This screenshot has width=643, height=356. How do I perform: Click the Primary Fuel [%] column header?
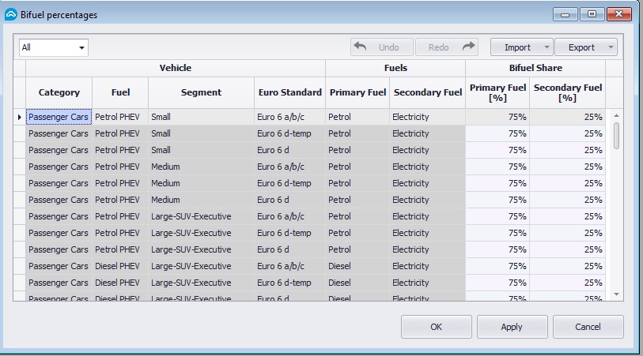pos(497,92)
